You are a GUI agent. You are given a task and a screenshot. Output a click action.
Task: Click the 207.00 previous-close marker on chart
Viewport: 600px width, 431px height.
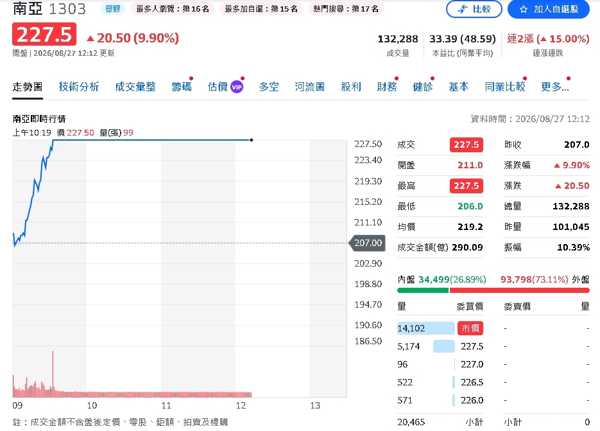click(367, 243)
